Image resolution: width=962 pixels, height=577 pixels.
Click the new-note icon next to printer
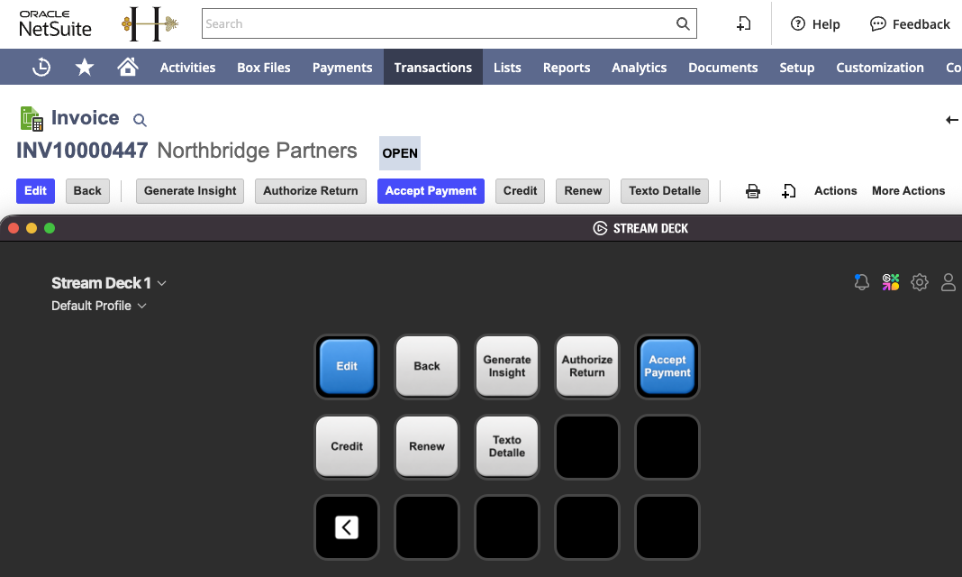tap(788, 191)
